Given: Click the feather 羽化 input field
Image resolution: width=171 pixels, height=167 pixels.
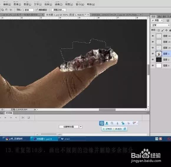Looking at the screenshot, I should click(x=28, y=10).
